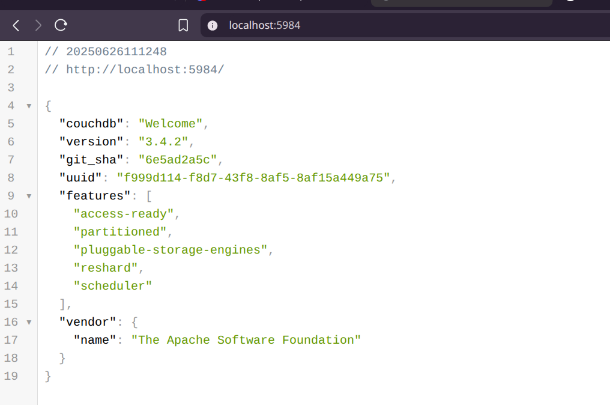This screenshot has width=610, height=405.
Task: Click line number 19 in the gutter
Action: 11,376
